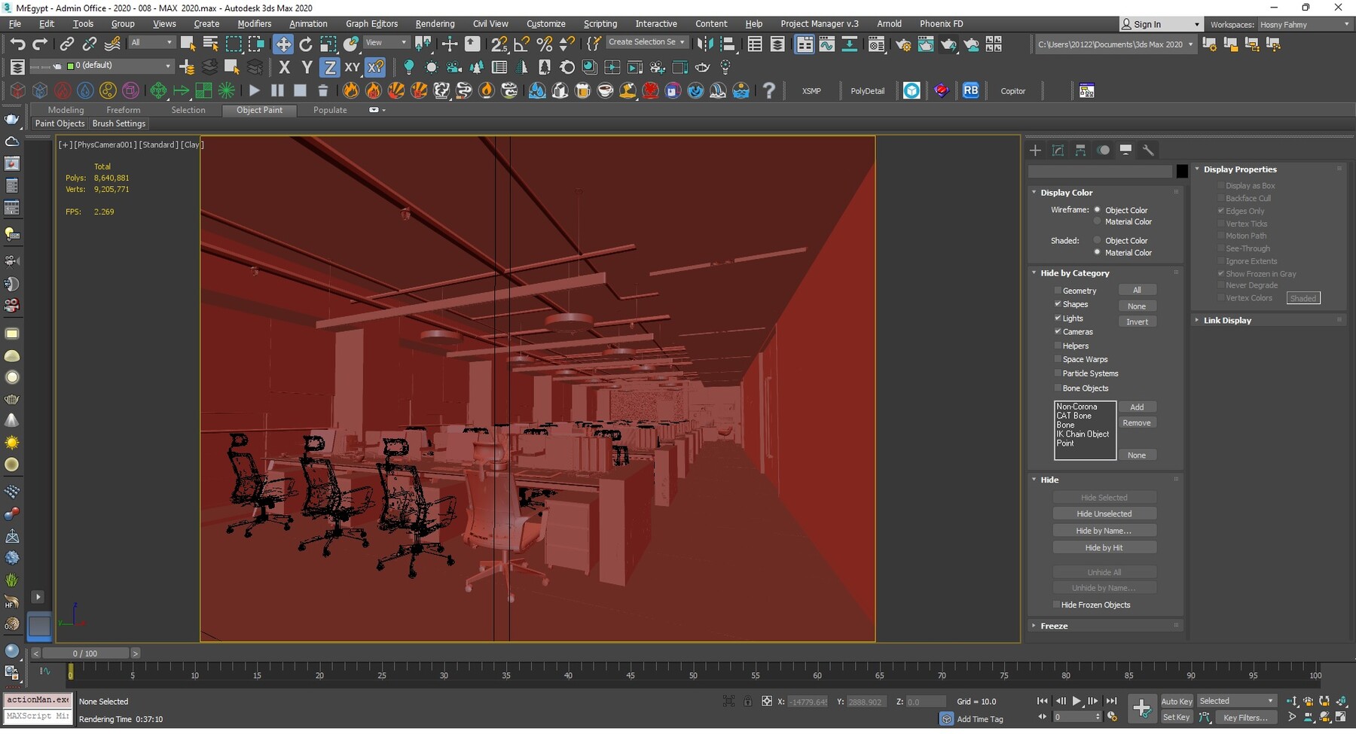Collapse the Display Color rollout
Viewport: 1356px width, 734px height.
click(1034, 192)
